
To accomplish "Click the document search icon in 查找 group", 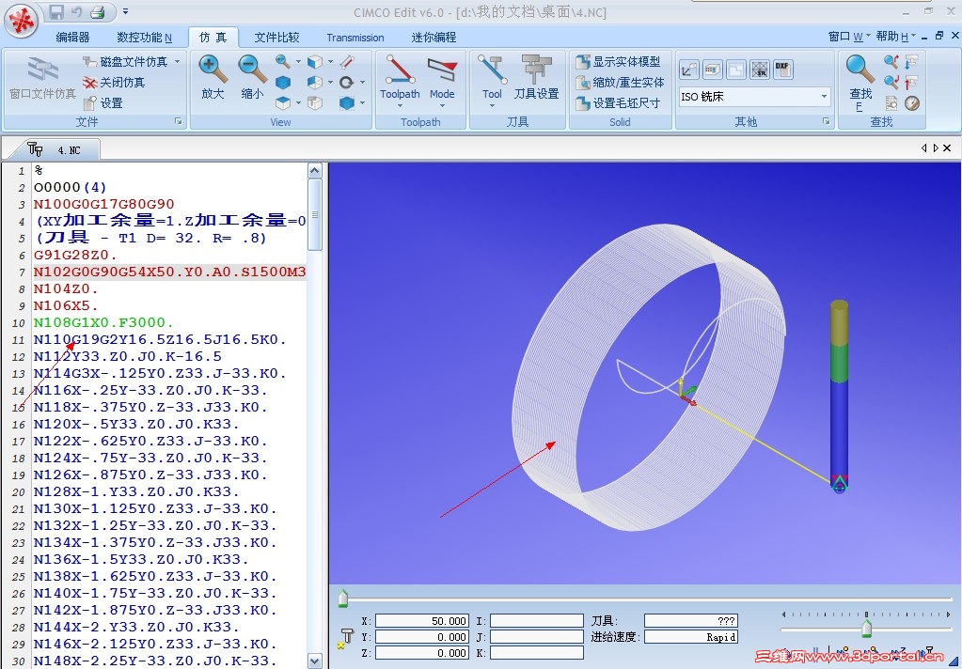I will 891,103.
